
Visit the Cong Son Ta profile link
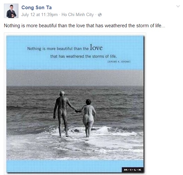click(37, 8)
